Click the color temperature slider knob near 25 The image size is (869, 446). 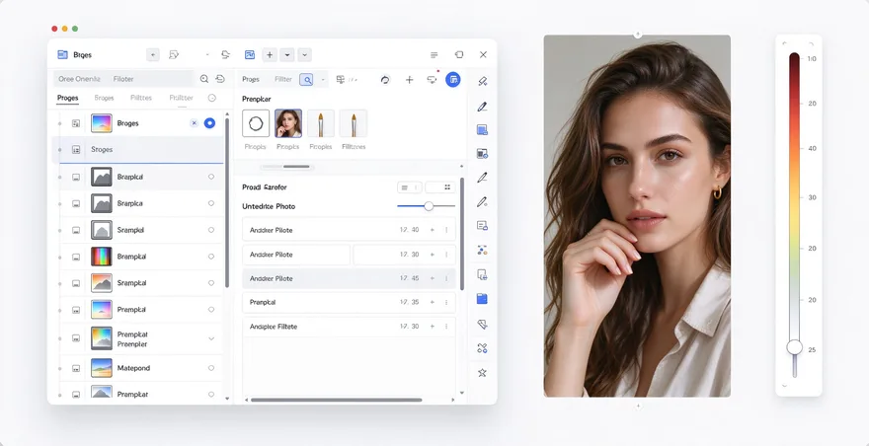tap(794, 347)
